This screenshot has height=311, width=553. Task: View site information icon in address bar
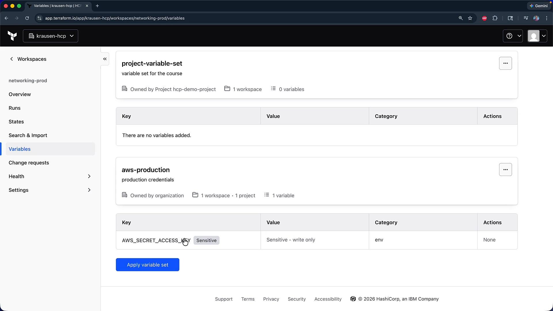pos(39,18)
